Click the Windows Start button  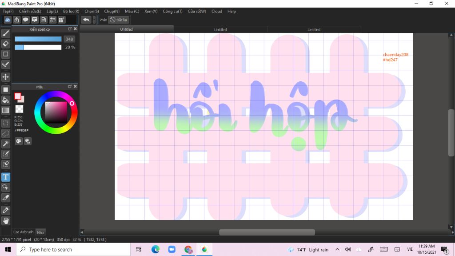click(8, 249)
